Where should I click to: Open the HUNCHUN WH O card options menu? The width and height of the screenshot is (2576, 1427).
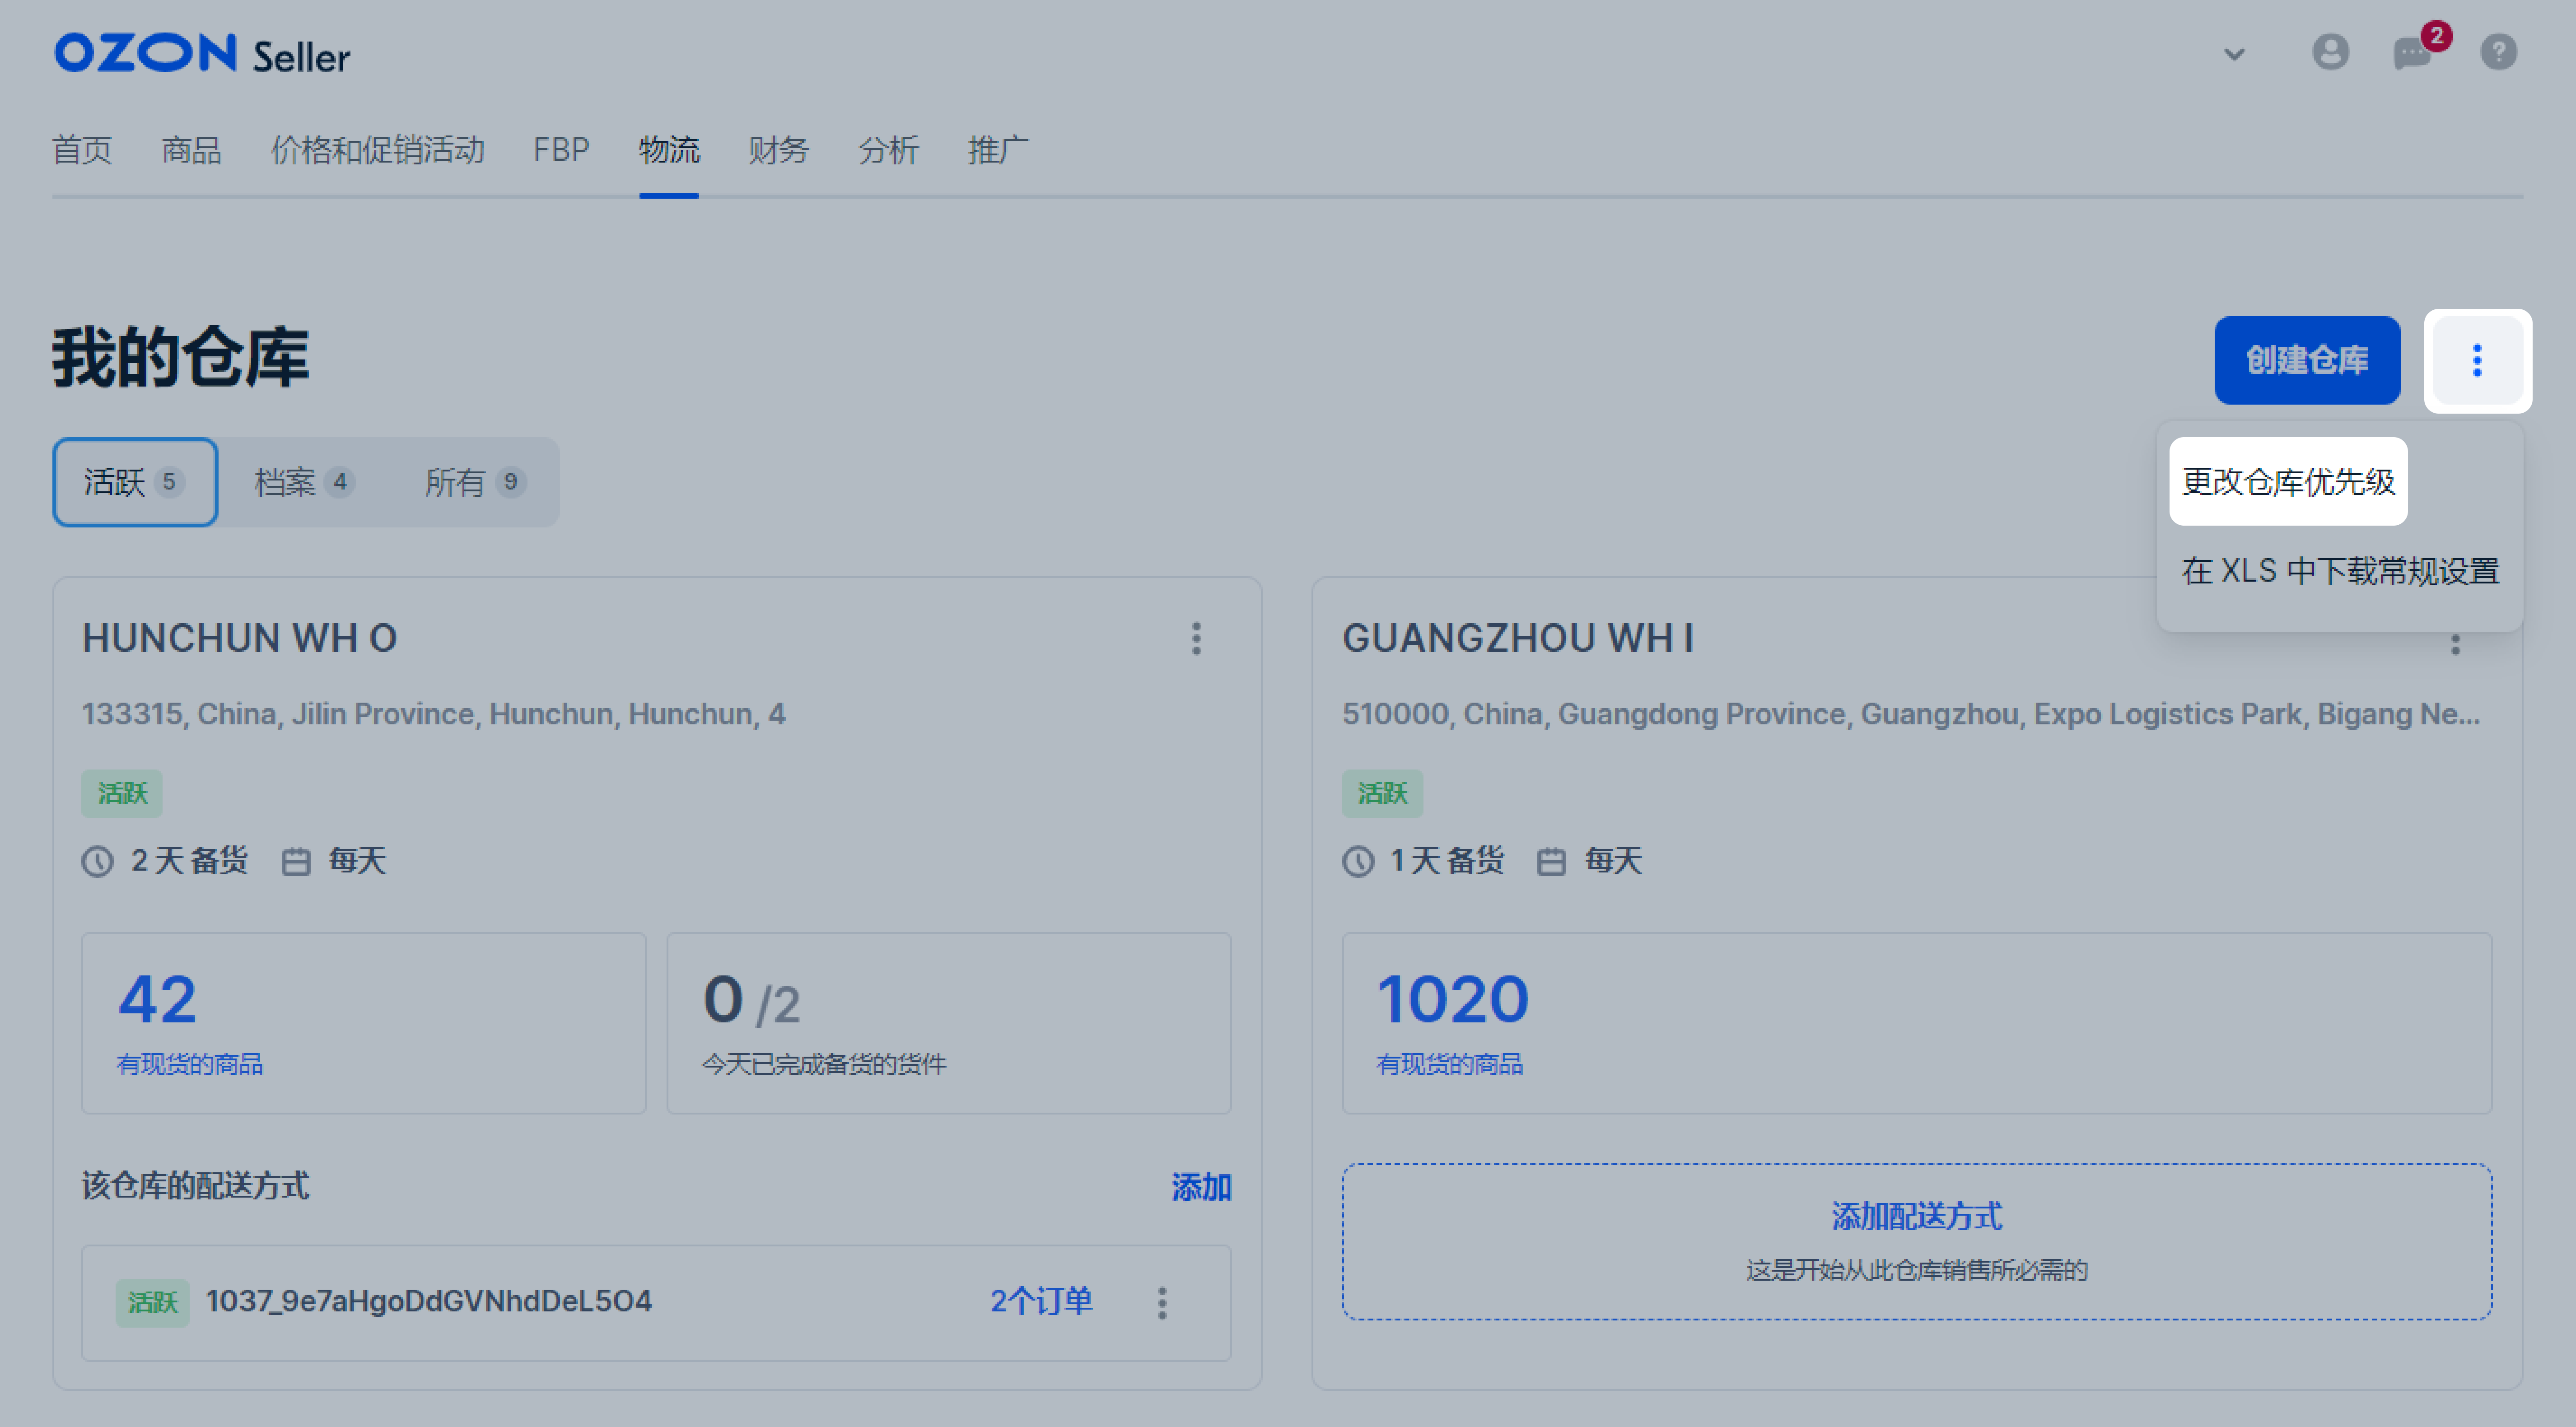(x=1196, y=638)
